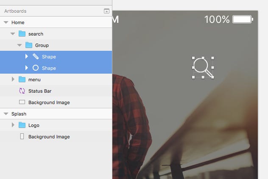The image size is (268, 179).
Task: Select the Home artboard label
Action: pos(18,22)
